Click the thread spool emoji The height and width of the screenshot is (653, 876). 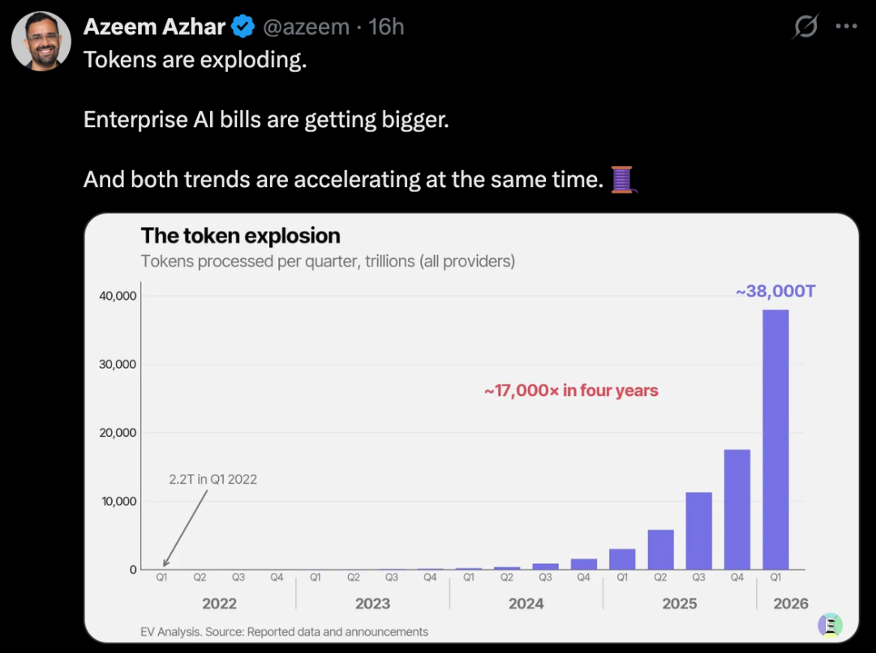622,180
